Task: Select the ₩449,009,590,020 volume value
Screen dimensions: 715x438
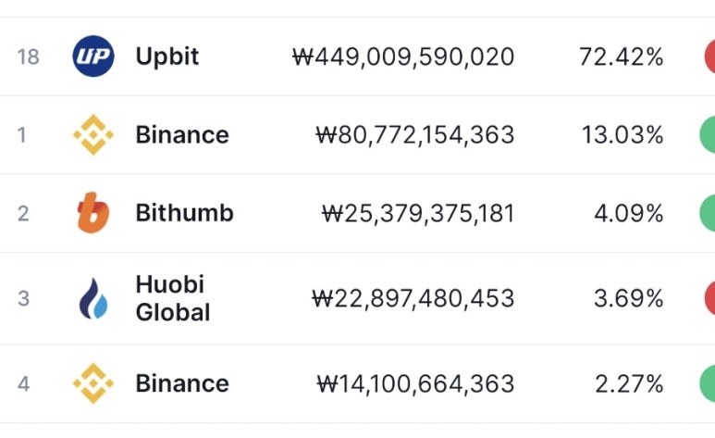Action: (403, 57)
